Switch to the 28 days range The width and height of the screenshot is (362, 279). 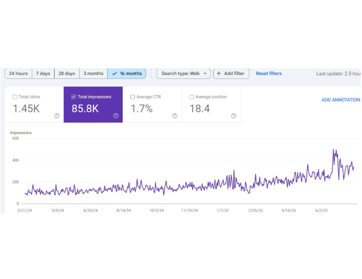[x=67, y=73]
